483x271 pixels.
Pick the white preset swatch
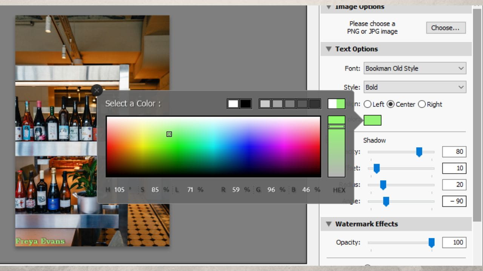point(233,104)
